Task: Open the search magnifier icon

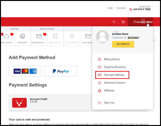Action: point(114,22)
